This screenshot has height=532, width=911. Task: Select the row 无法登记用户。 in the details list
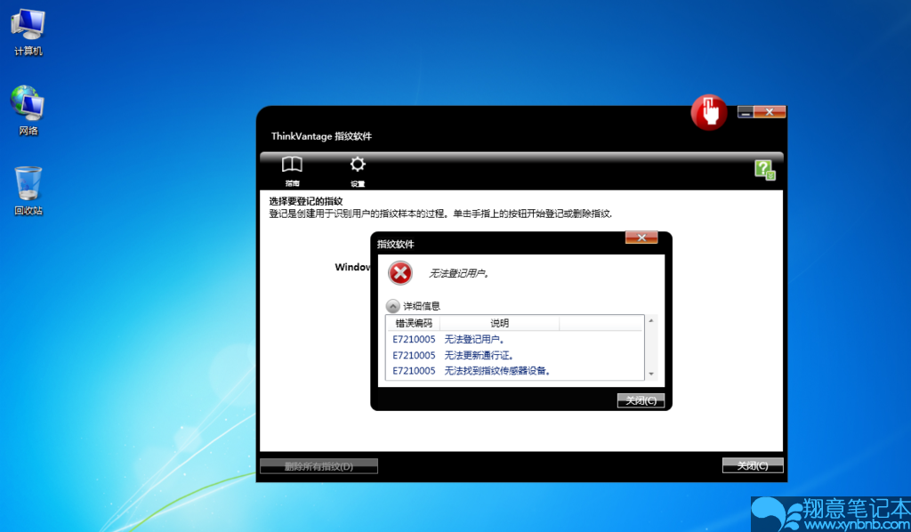tap(515, 339)
